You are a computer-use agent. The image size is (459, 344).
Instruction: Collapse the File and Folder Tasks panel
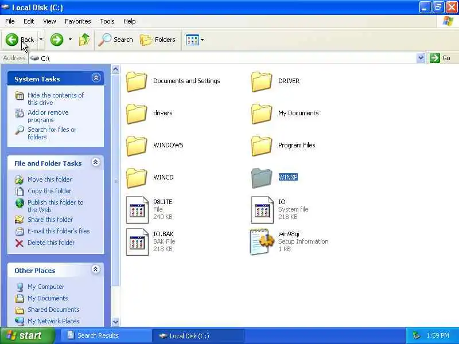[95, 162]
